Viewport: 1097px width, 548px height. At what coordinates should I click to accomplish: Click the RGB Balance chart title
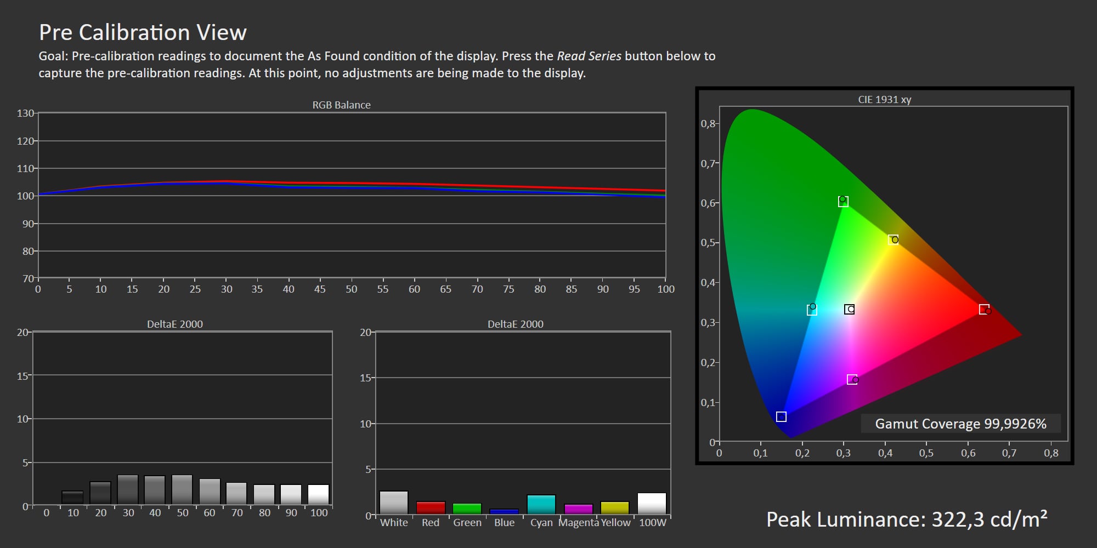(x=341, y=105)
